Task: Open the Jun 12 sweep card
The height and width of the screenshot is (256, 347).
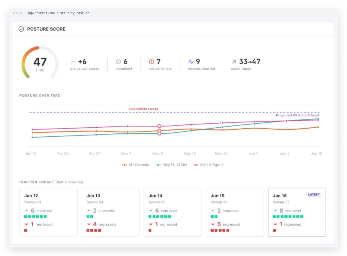Action: [48, 212]
